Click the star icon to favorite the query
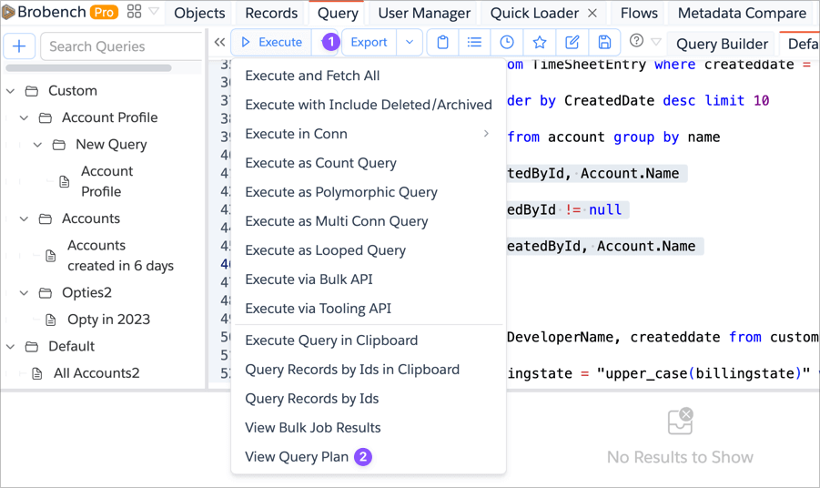This screenshot has height=488, width=820. coord(540,43)
